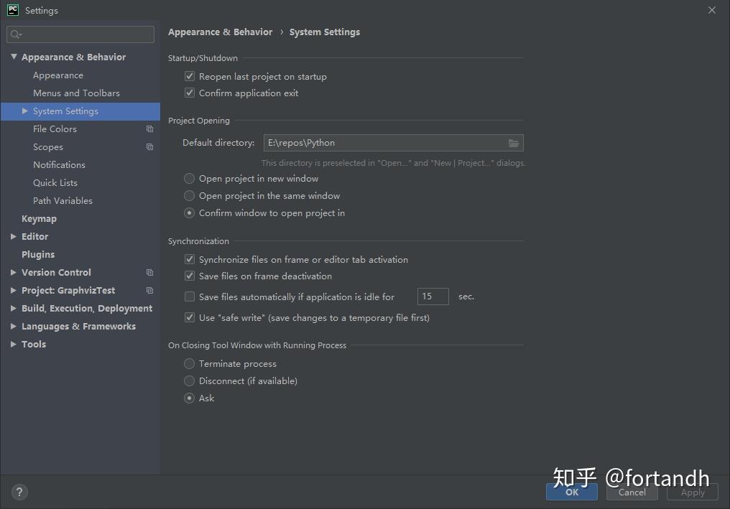
Task: Collapse the Appearance & Behavior section
Action: click(x=14, y=57)
